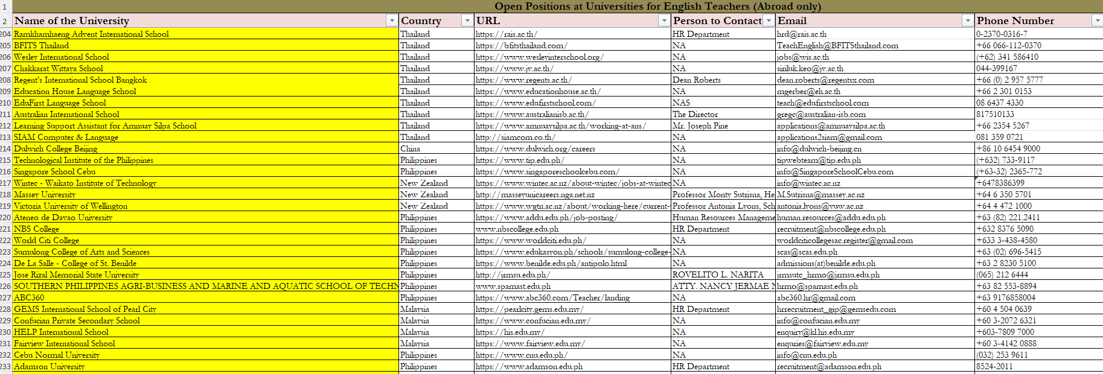The height and width of the screenshot is (374, 1103).
Task: Open the Name of the University filter dropdown
Action: (x=392, y=21)
